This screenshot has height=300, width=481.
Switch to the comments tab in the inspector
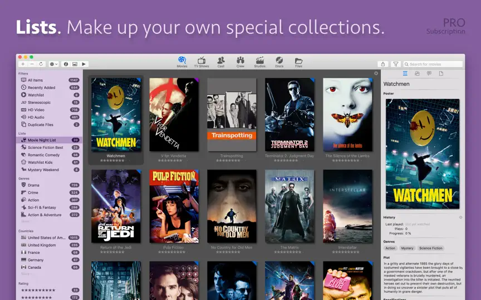click(x=429, y=73)
